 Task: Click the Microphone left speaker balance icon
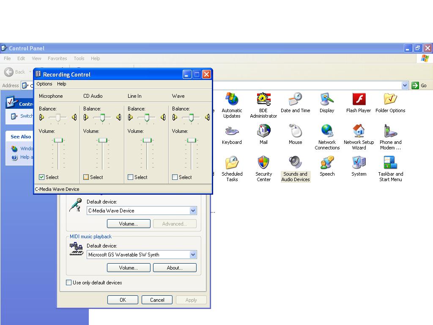(41, 118)
